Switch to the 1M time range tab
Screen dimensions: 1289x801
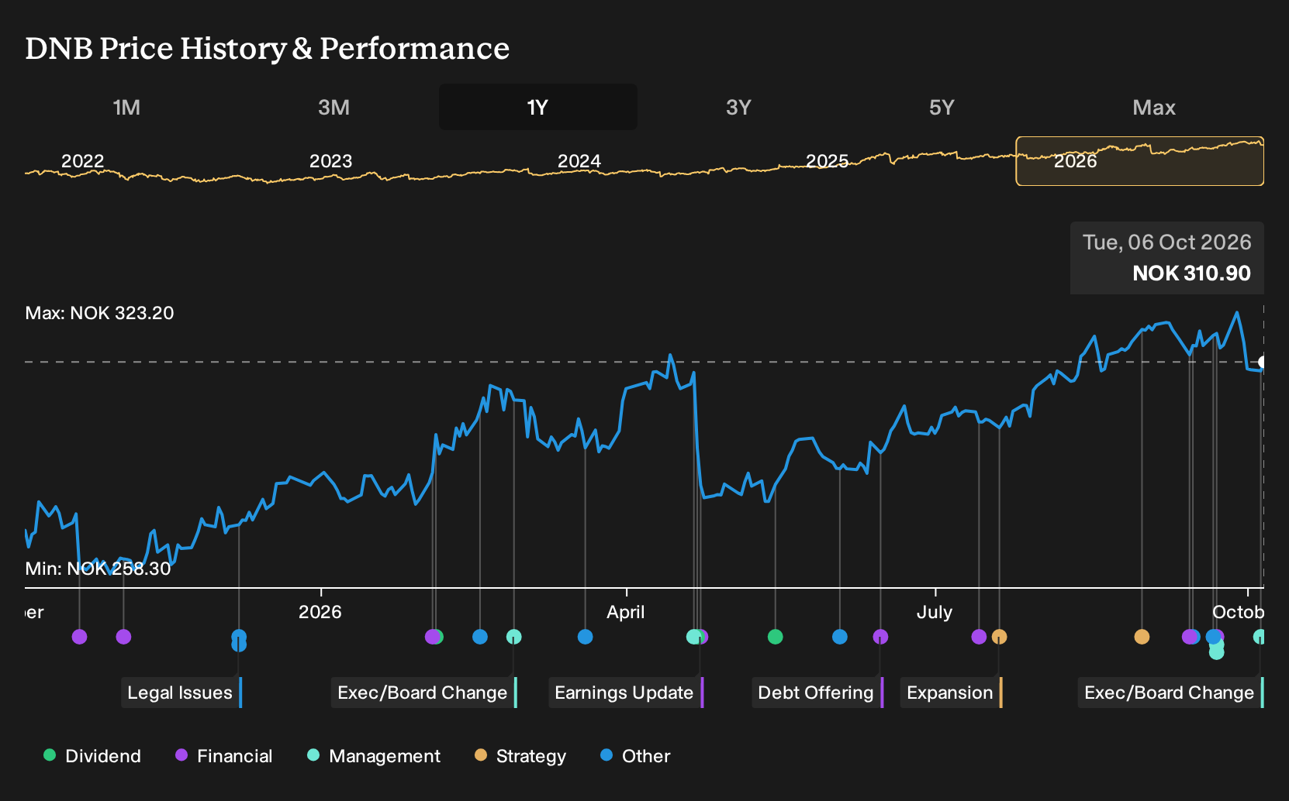point(126,107)
